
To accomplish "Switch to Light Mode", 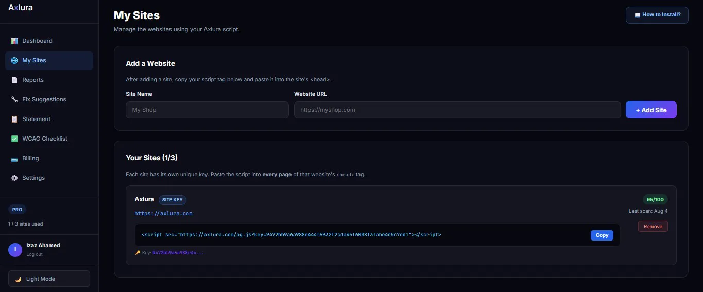I will 49,279.
